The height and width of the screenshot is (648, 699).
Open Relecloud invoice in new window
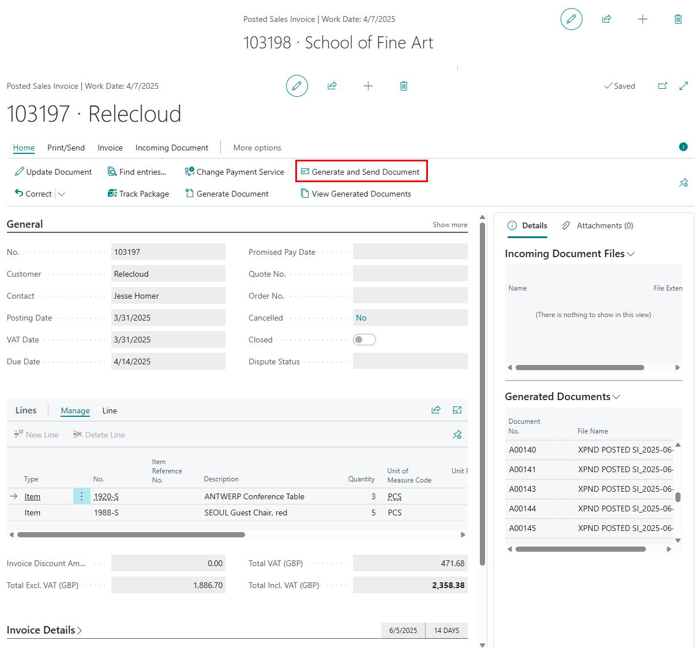(662, 86)
